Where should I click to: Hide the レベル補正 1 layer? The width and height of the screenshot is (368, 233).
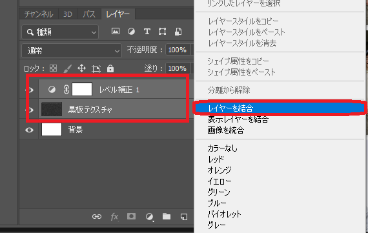[31, 90]
